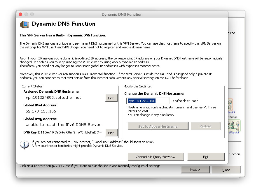Click the Dynamic DNS computer icon

pyautogui.click(x=24, y=24)
